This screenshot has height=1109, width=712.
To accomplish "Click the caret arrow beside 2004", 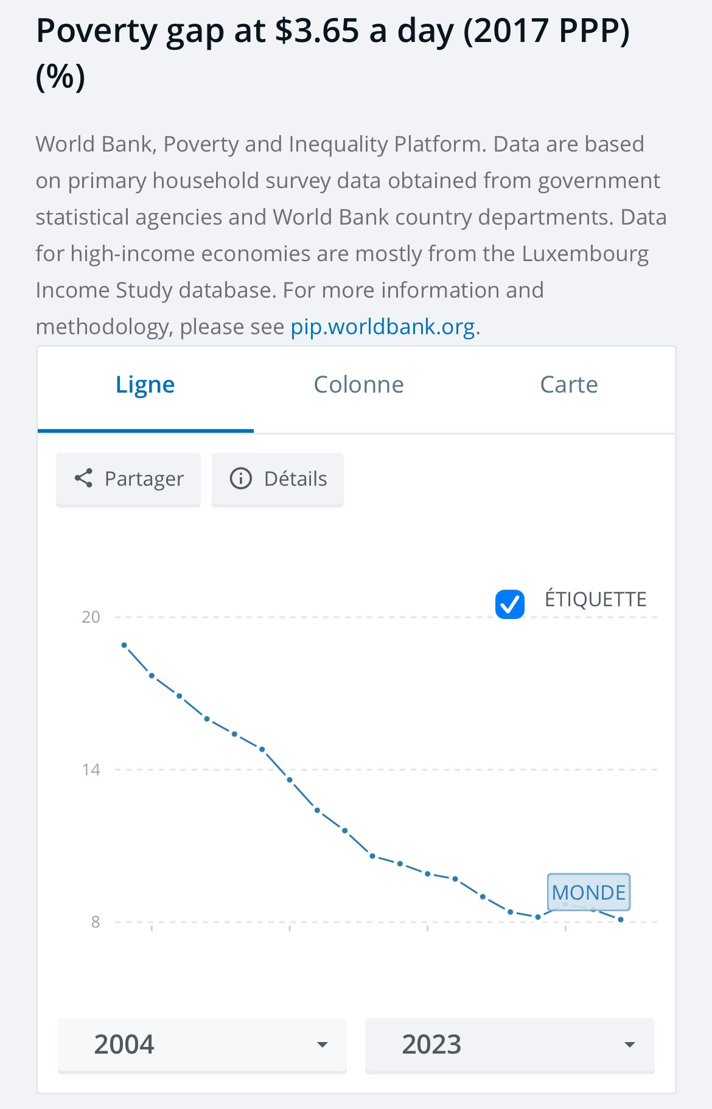I will tap(323, 1045).
